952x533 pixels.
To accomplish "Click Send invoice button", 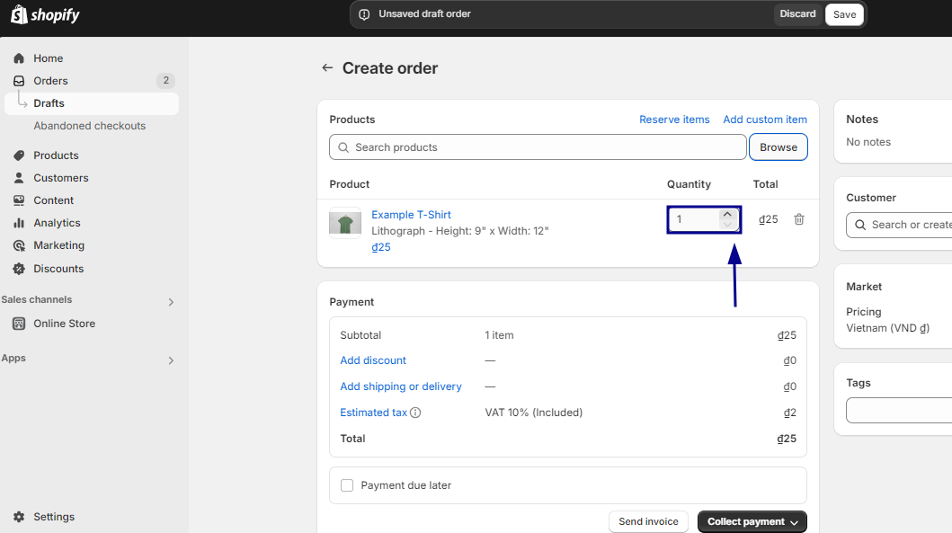I will tap(648, 521).
